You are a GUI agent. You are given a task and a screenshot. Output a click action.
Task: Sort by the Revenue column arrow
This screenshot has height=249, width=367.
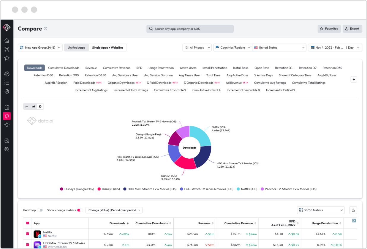coord(213,223)
